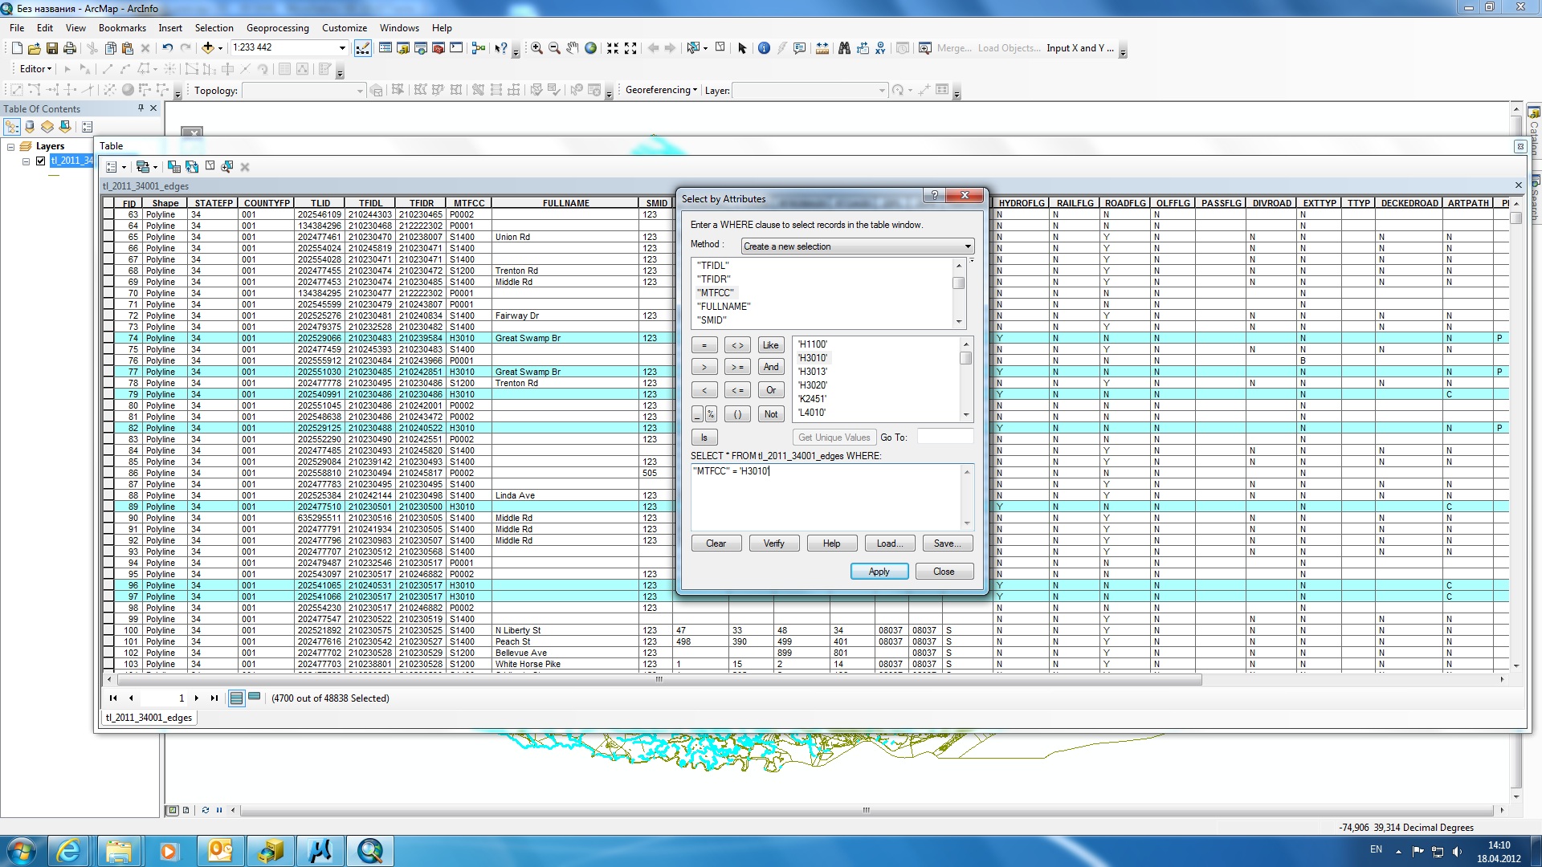Image resolution: width=1542 pixels, height=867 pixels.
Task: Click the Find binoculars icon
Action: [x=844, y=48]
